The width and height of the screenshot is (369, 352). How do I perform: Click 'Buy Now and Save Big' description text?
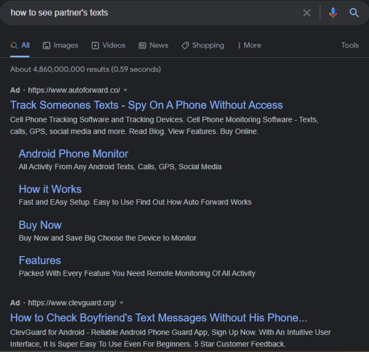click(107, 238)
